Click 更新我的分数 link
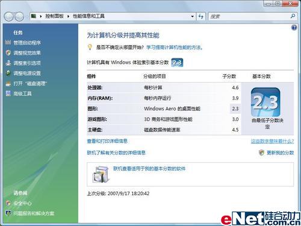301x226 pixels. pos(280,152)
